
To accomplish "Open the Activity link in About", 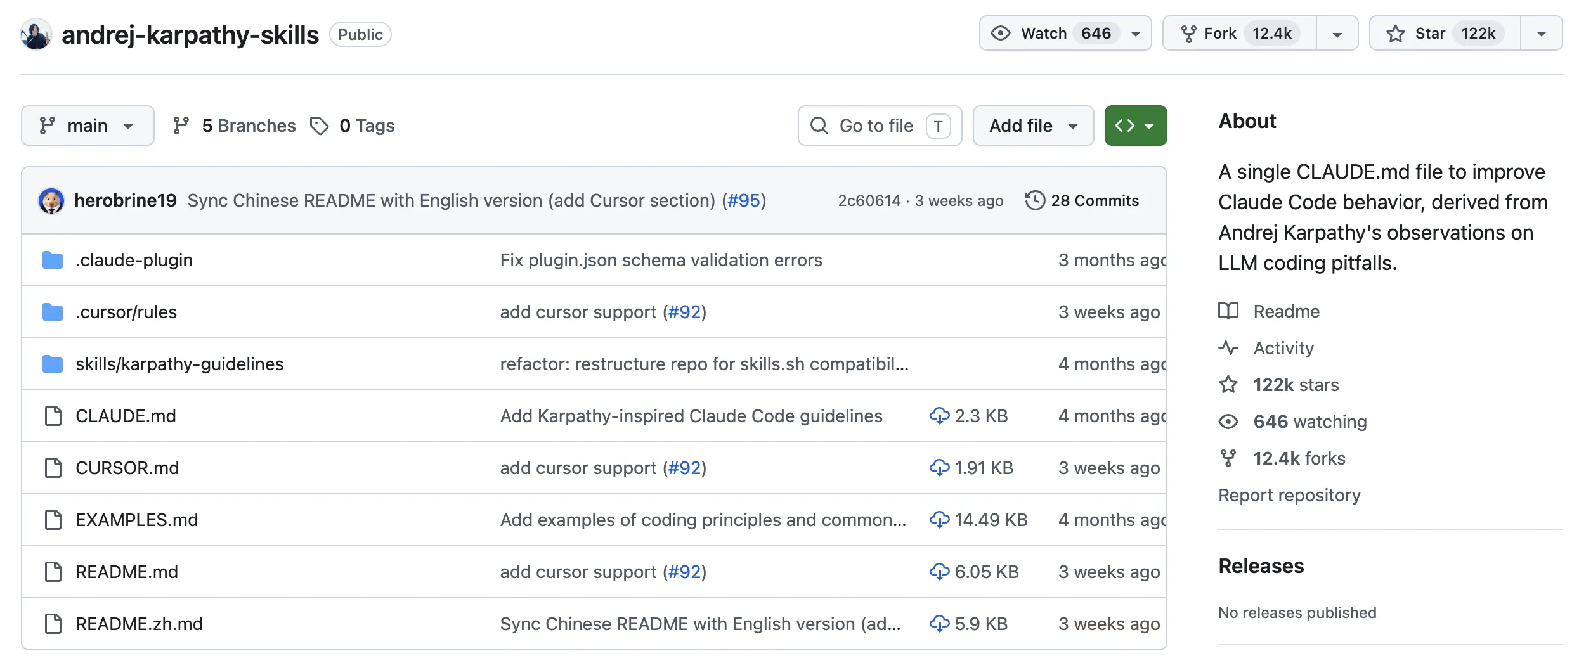I will (x=1283, y=348).
